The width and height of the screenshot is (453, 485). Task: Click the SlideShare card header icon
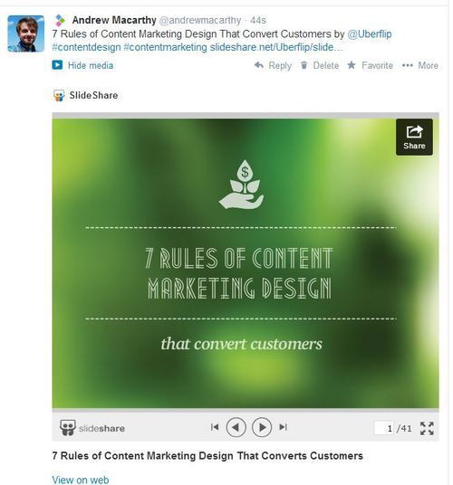59,96
